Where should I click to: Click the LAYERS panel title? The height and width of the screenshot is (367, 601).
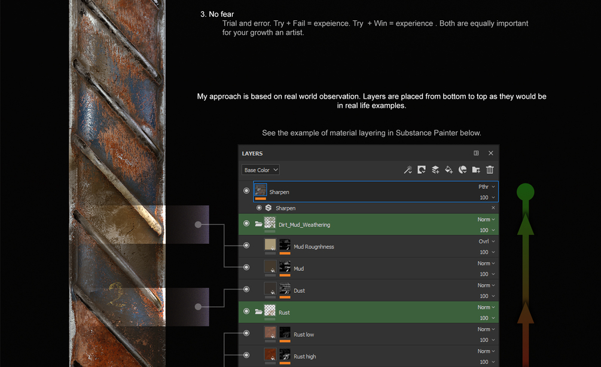[x=252, y=153]
